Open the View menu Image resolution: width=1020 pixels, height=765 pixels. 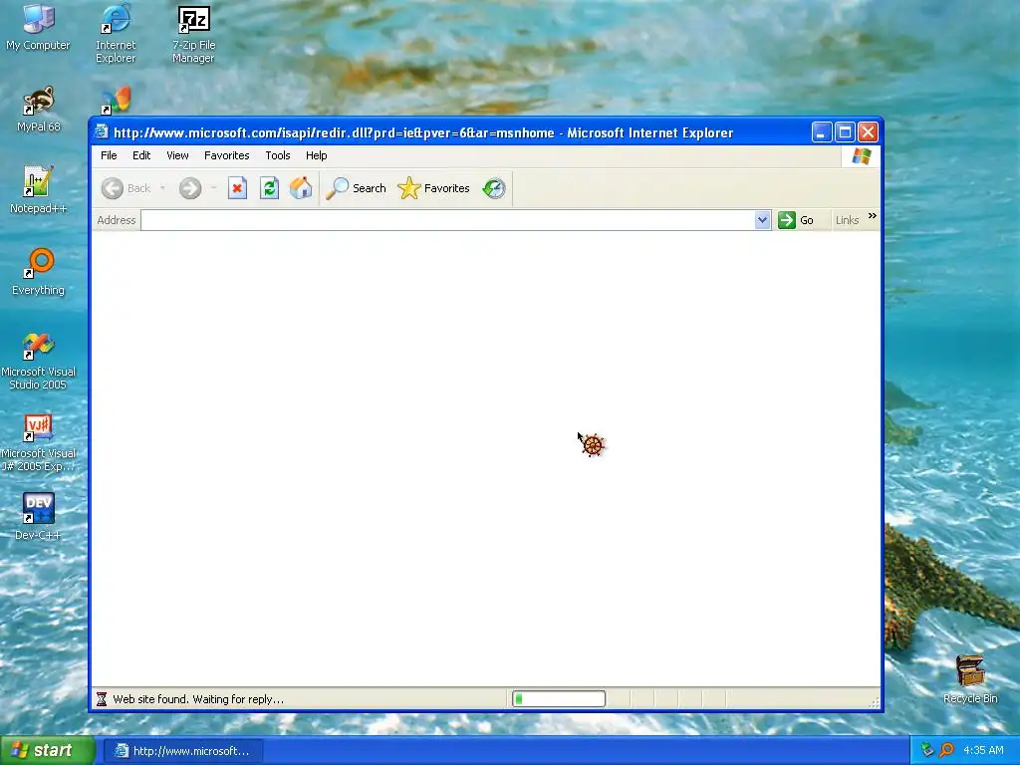(177, 155)
